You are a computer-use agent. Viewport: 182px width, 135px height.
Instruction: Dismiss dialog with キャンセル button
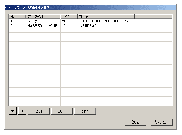[162, 122]
